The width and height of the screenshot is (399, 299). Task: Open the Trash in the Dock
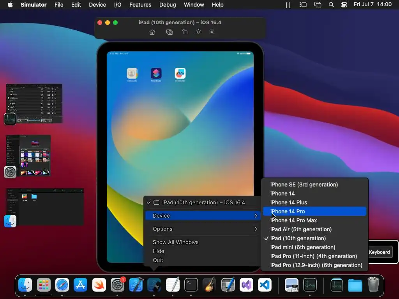tap(373, 285)
